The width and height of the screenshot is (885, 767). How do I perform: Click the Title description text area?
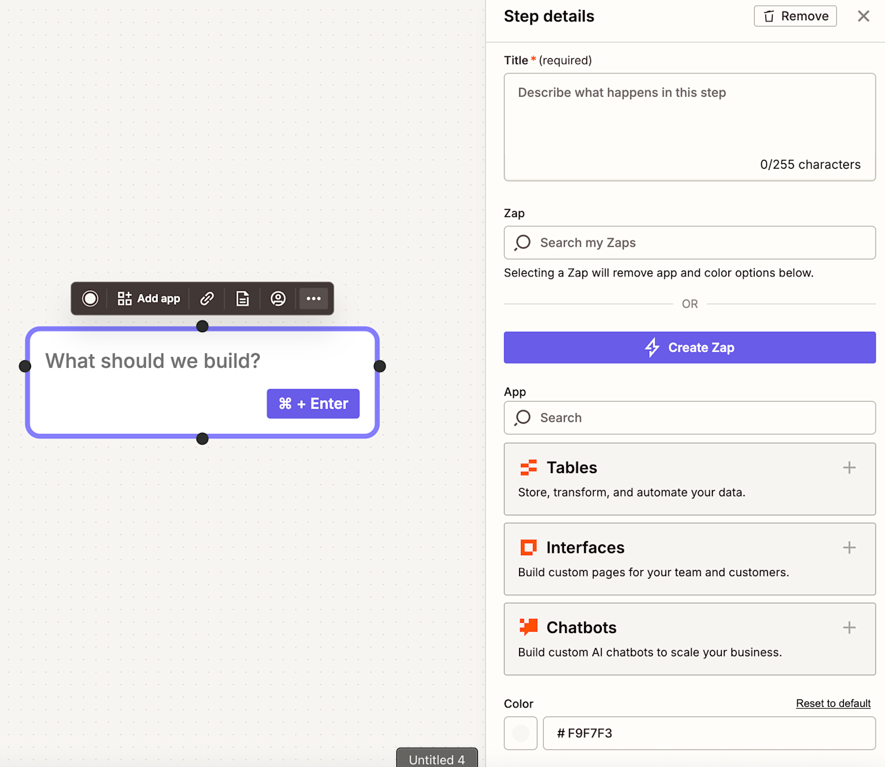[690, 127]
